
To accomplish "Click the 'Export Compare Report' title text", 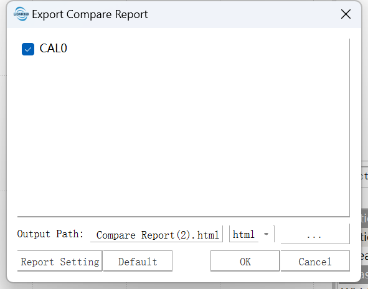I will tap(90, 14).
